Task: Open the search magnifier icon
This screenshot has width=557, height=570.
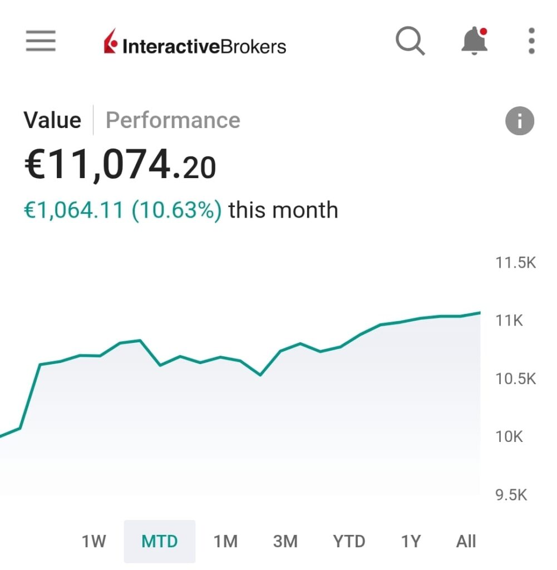Action: pos(410,42)
